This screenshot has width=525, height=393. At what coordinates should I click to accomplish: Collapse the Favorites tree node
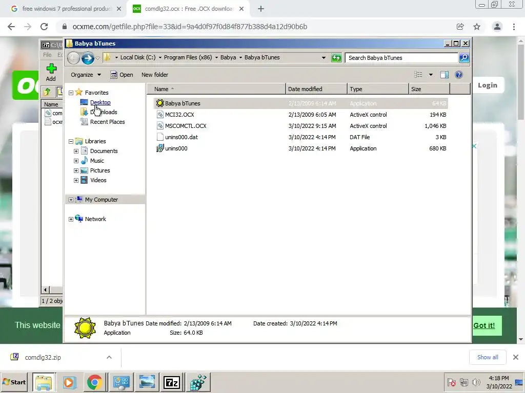(x=71, y=93)
